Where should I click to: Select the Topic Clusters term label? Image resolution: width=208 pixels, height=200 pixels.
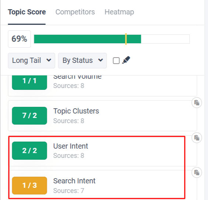coord(76,111)
